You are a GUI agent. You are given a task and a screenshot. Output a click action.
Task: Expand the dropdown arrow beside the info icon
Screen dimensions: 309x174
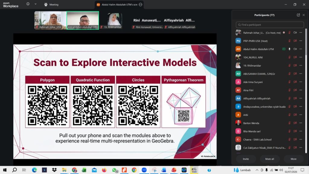tap(36, 4)
